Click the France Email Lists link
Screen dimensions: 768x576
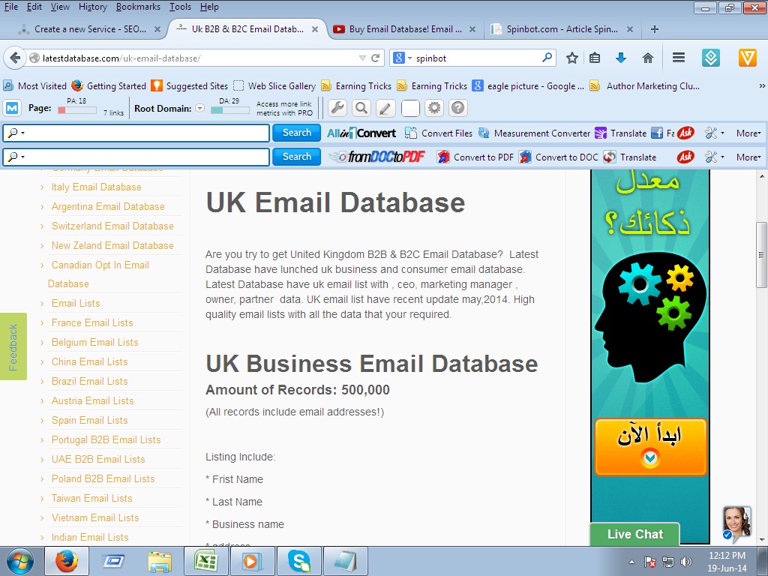pos(92,322)
